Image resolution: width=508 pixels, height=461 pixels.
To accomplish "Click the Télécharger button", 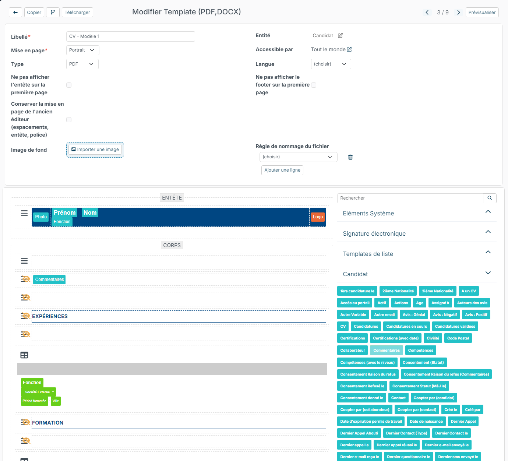I will tap(77, 13).
